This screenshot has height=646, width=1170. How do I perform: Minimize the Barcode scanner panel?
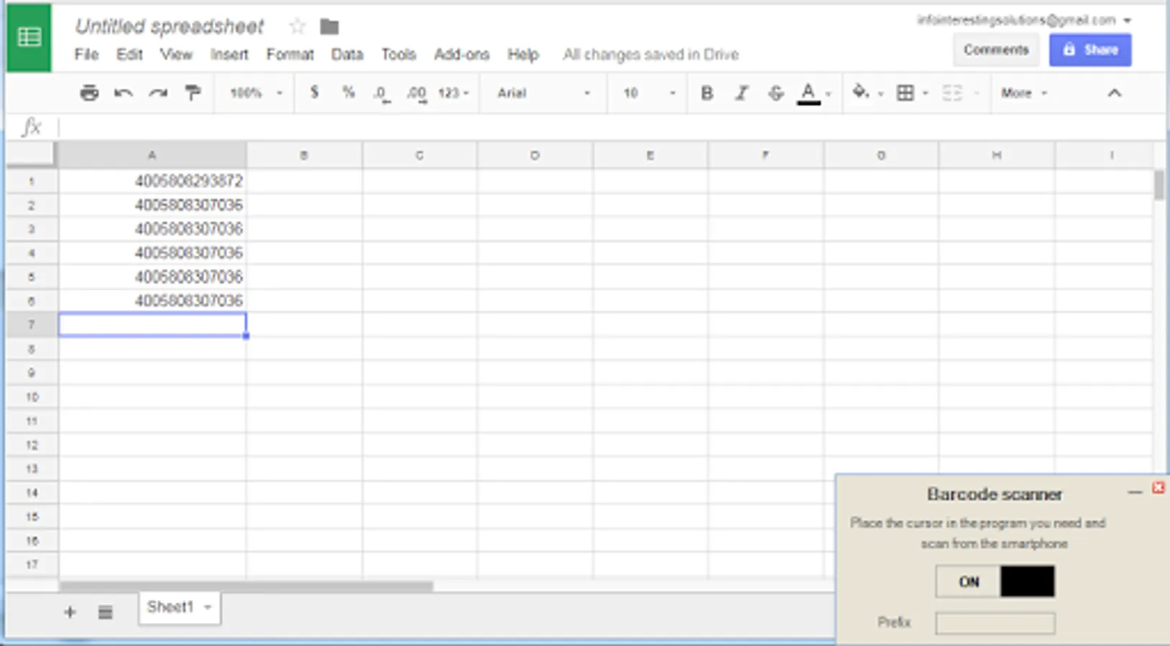coord(1135,492)
